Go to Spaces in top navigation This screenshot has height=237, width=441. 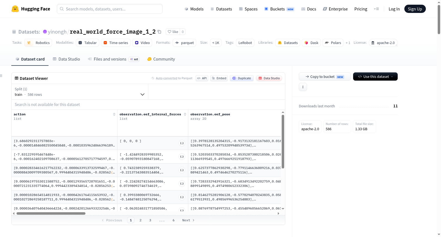(248, 9)
